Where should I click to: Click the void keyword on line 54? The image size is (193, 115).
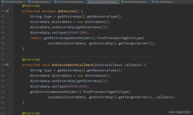tap(46, 65)
